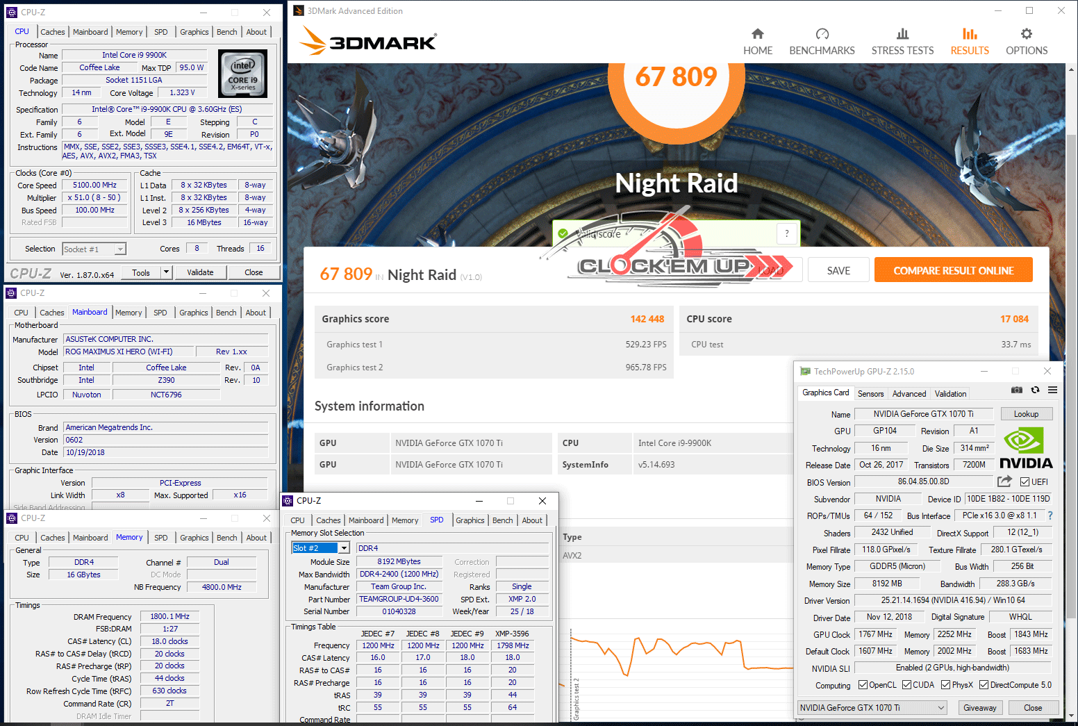Click GPU-Z BIOS export share icon
This screenshot has height=726, width=1078.
pos(1004,481)
